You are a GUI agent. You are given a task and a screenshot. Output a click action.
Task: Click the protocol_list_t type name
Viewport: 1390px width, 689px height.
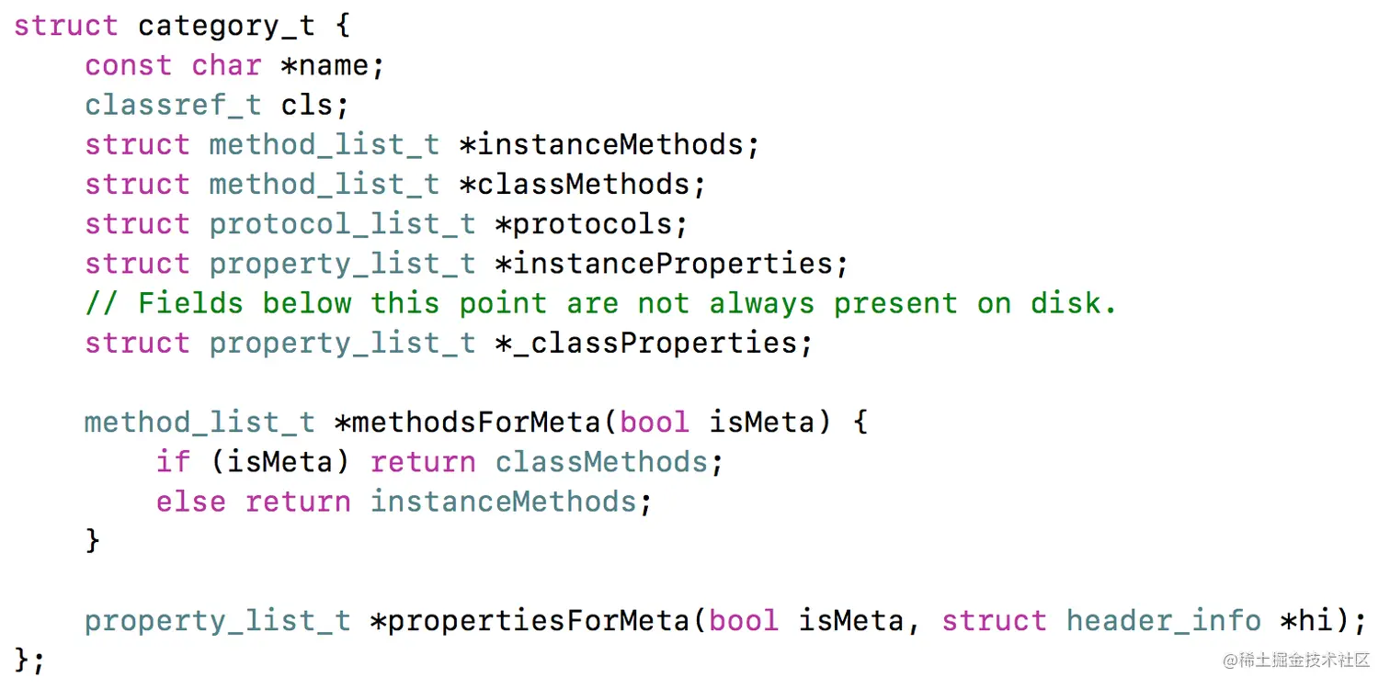click(x=342, y=223)
